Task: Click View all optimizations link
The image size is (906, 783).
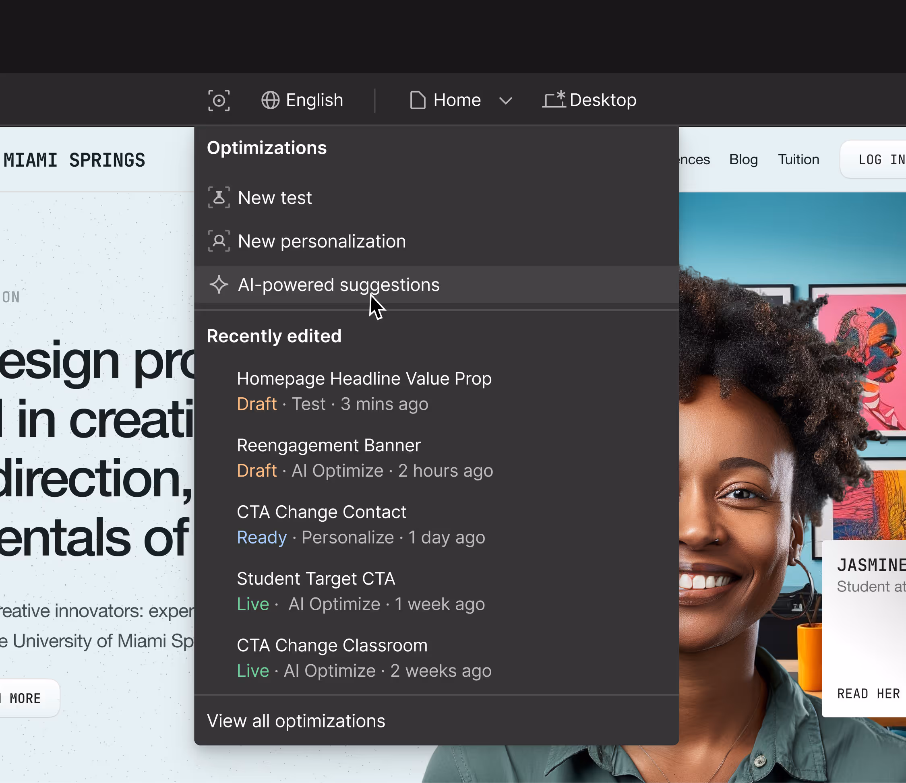Action: point(296,721)
